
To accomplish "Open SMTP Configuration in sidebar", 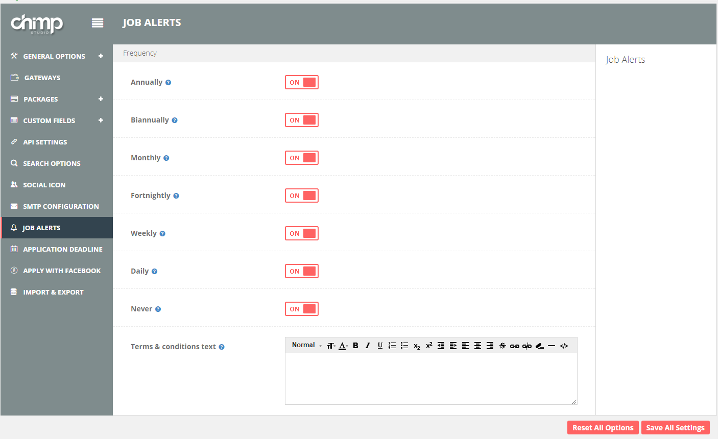I will coord(61,206).
